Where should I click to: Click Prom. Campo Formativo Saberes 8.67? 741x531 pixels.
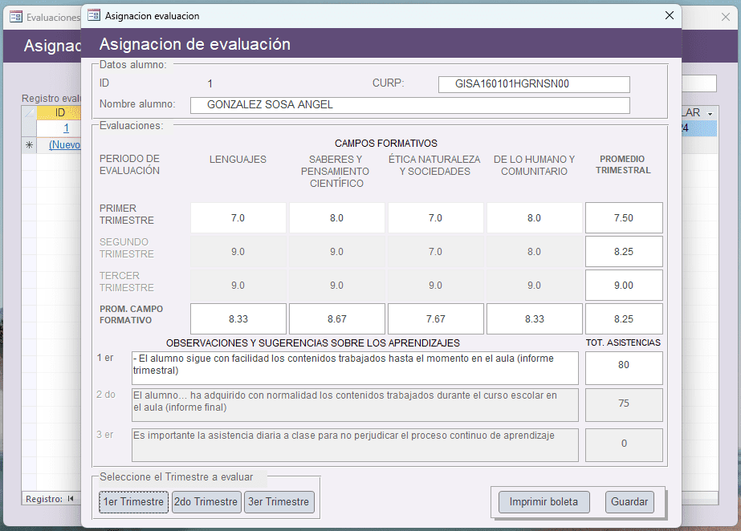click(337, 319)
